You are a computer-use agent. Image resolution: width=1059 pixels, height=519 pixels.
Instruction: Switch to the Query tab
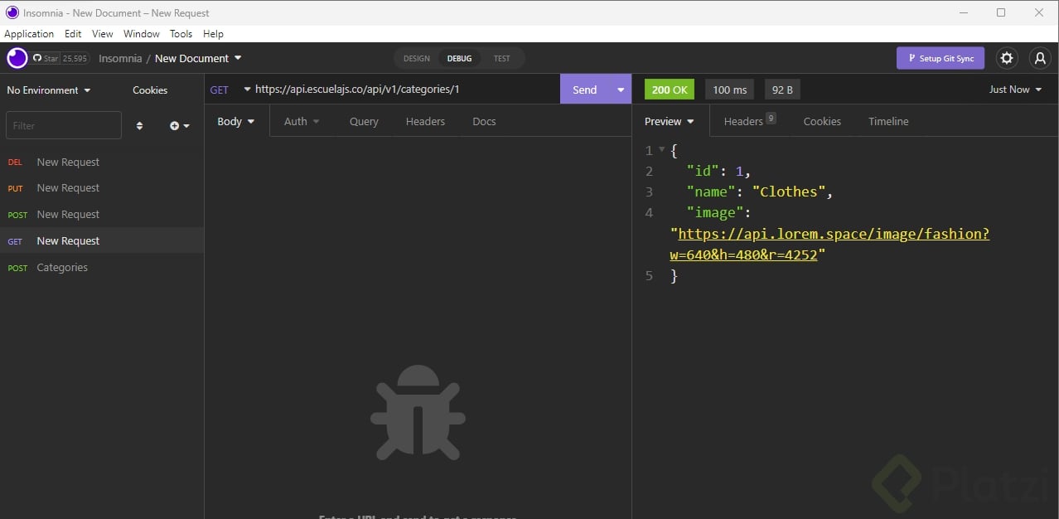(364, 121)
